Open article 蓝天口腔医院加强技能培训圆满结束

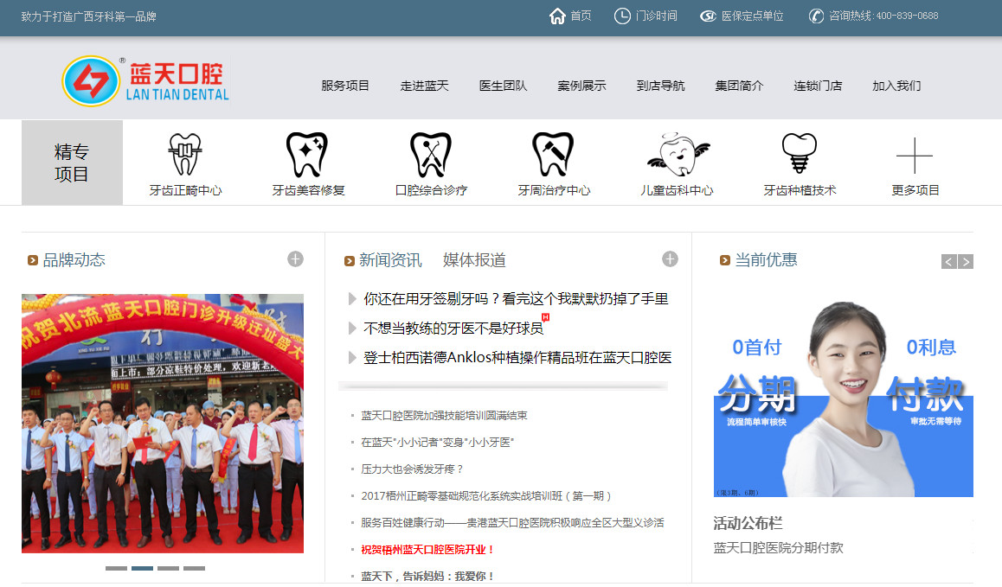tap(444, 416)
